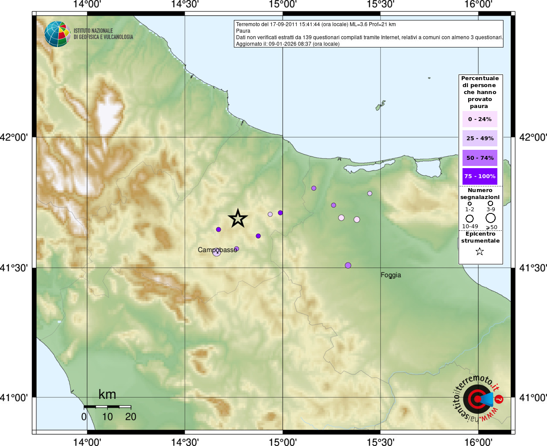547x446 pixels.
Task: Click the purple data point northwest of Foggia
Action: click(x=348, y=265)
